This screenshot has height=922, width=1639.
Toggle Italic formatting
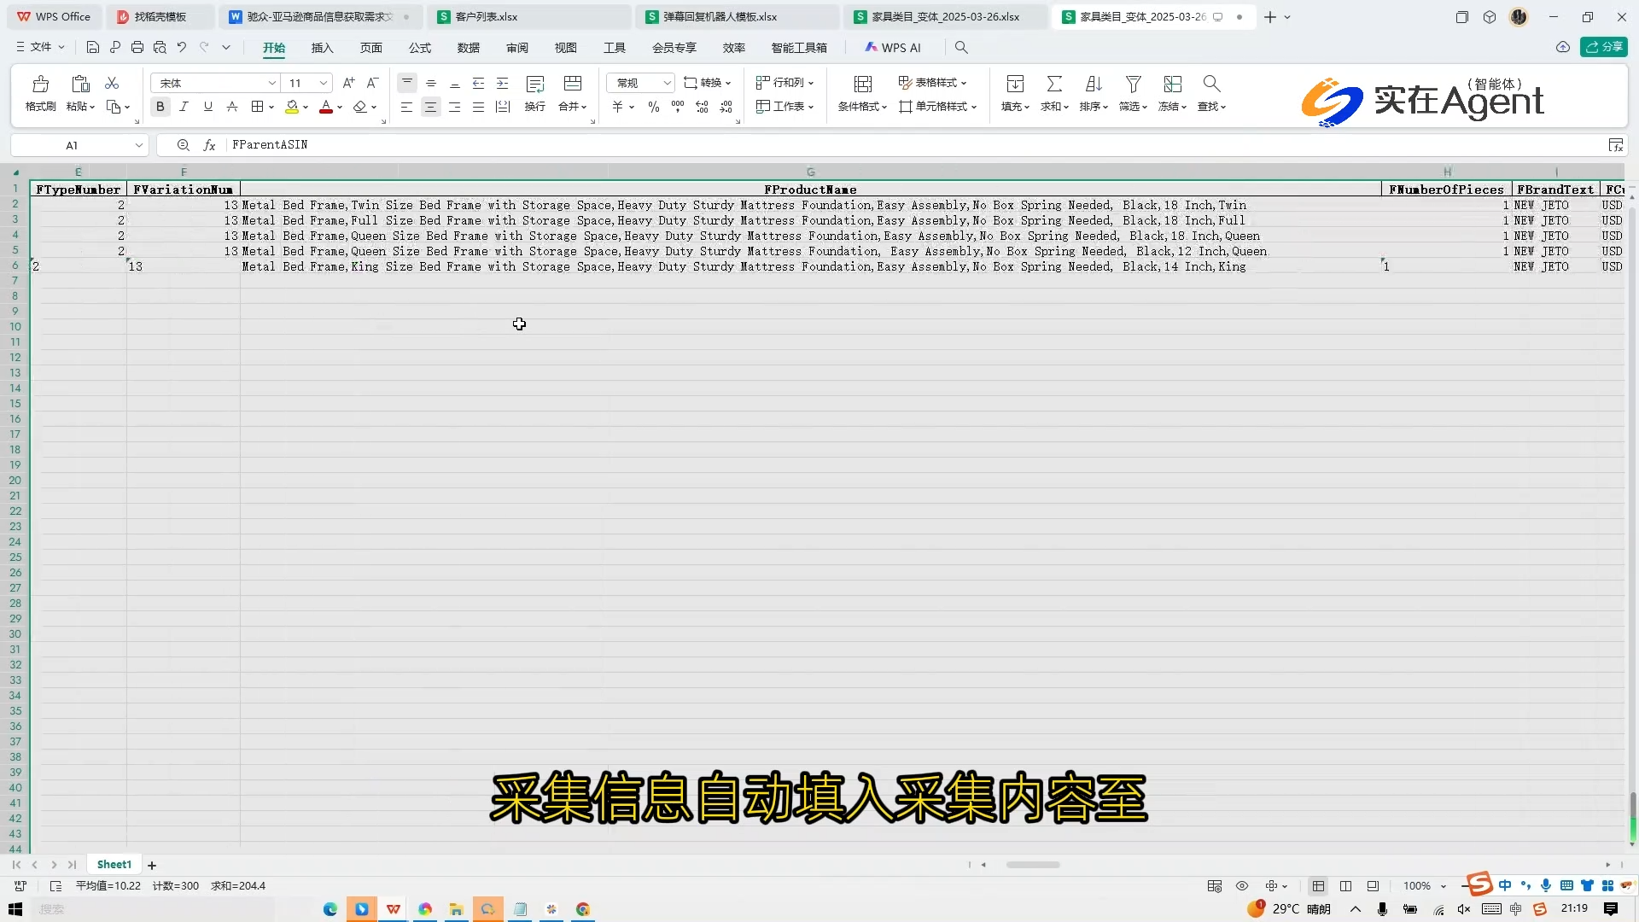(184, 107)
